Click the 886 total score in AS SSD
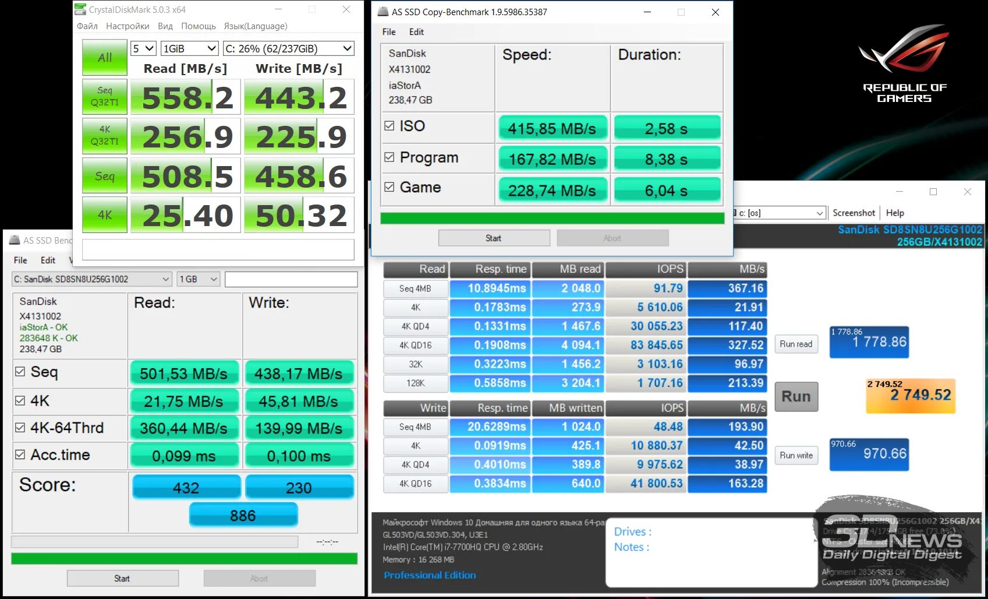The height and width of the screenshot is (599, 988). (x=243, y=515)
